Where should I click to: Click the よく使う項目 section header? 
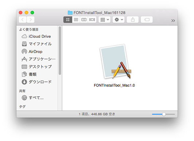(29, 29)
